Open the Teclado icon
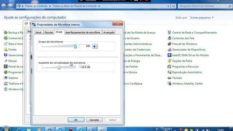Viewport: 233px width, 131px height. (x=169, y=78)
